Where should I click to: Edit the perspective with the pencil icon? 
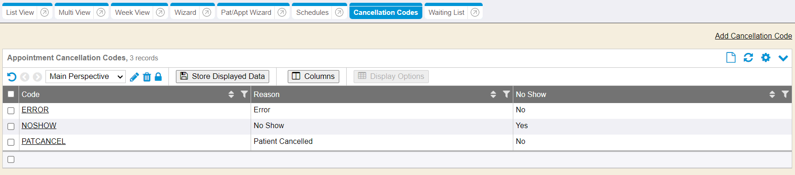tap(134, 77)
